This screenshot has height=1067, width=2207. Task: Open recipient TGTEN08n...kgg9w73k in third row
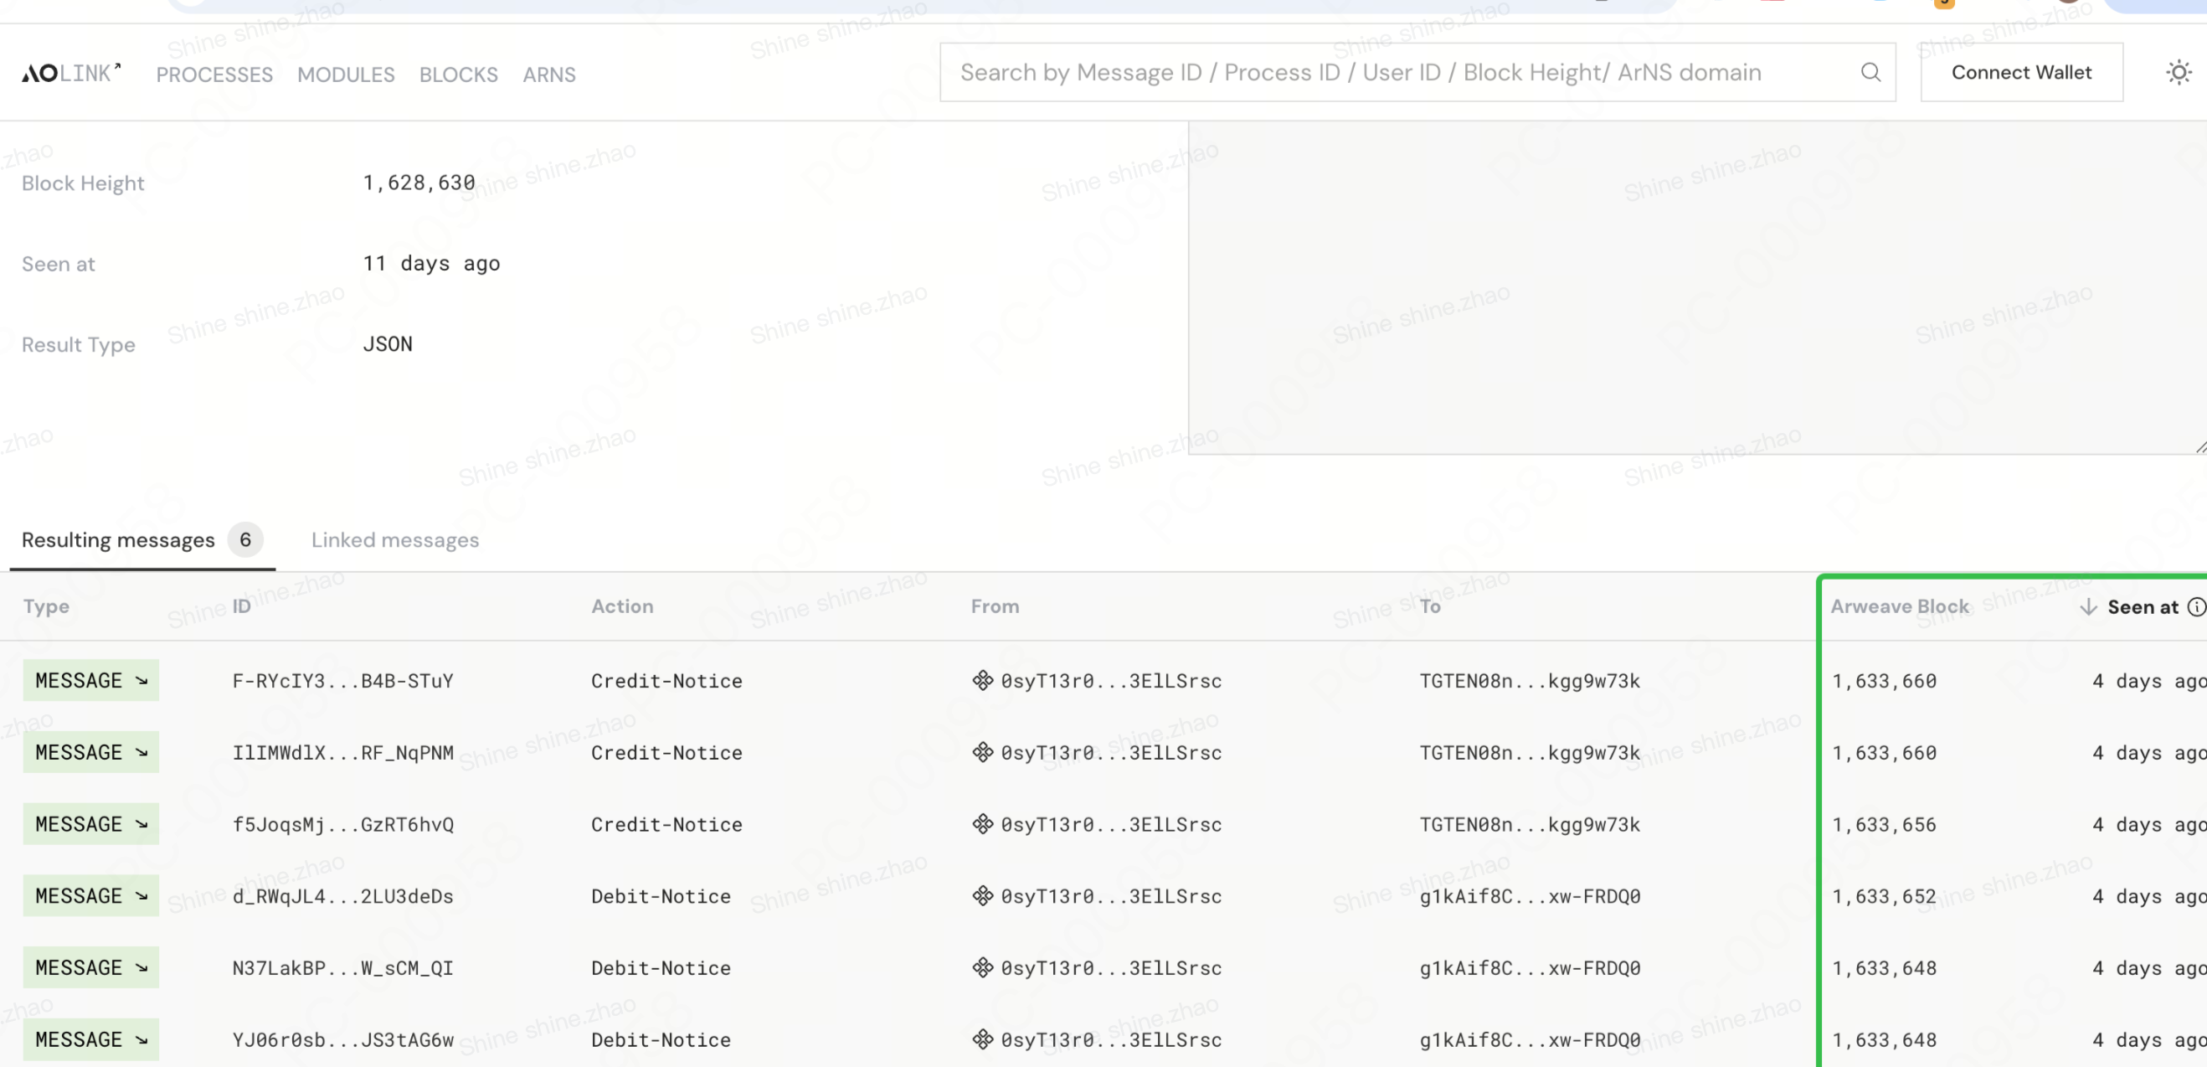[x=1530, y=824]
